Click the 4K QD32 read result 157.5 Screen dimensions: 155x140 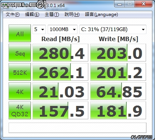pyautogui.click(x=60, y=110)
